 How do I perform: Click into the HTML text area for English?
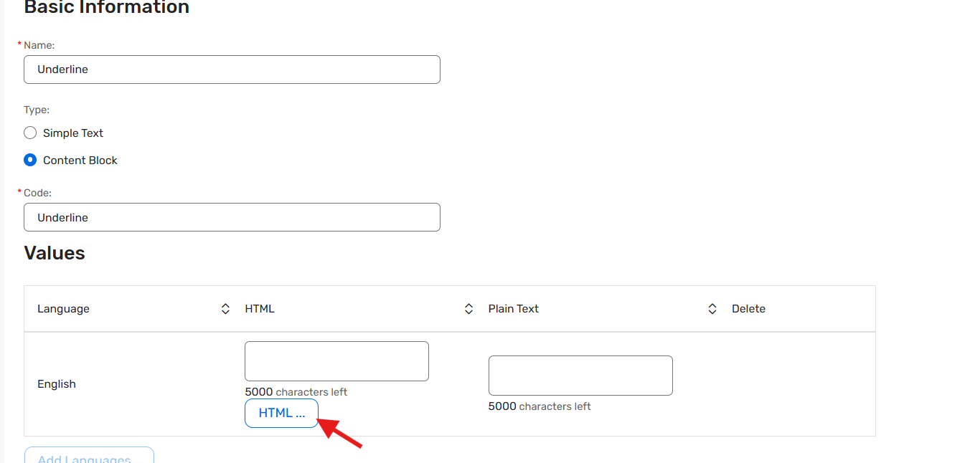pyautogui.click(x=336, y=361)
